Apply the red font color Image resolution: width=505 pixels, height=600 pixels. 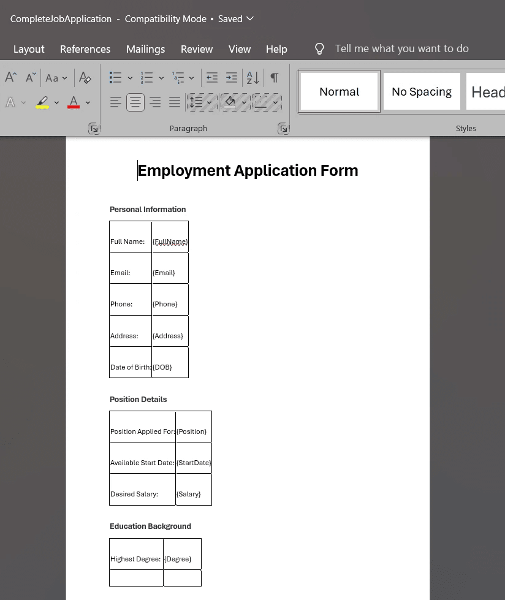[x=74, y=102]
